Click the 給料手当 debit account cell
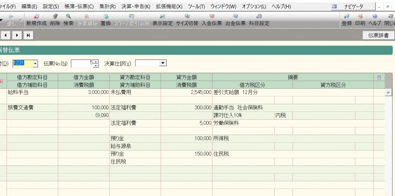 coord(32,93)
